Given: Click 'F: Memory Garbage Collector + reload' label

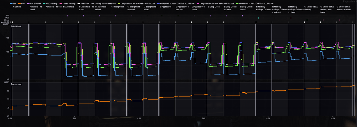Looking at the screenshot, I should coord(296,9).
